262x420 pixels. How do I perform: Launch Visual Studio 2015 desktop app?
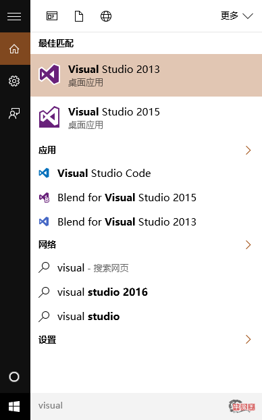[x=147, y=117]
